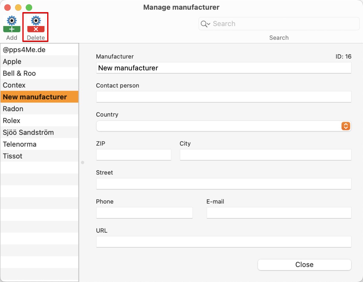Click the E-mail input field
Screen dimensions: 363x282
[279, 213]
